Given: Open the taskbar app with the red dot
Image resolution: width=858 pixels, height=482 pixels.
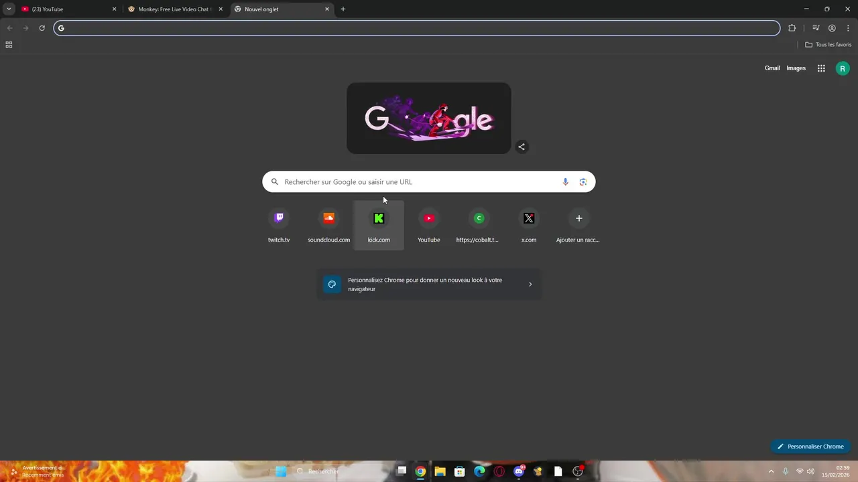Looking at the screenshot, I should coord(578,471).
